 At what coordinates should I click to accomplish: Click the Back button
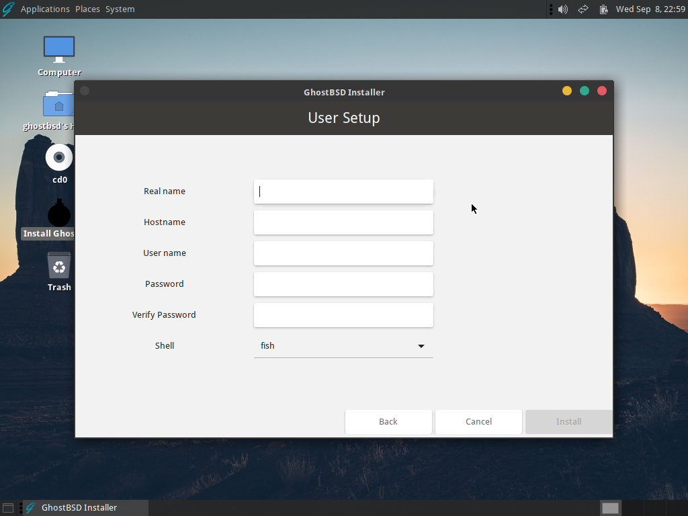[x=388, y=422]
